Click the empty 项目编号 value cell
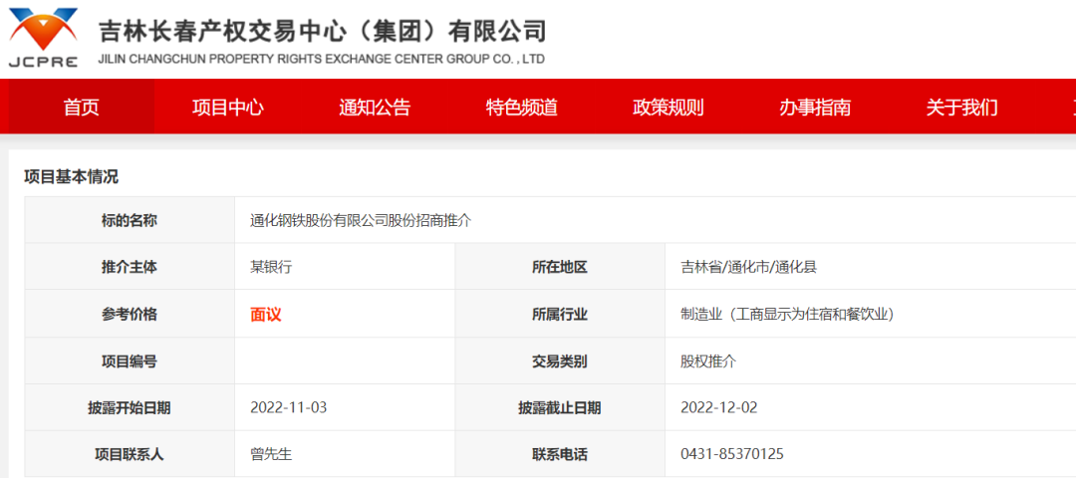1076x478 pixels. [x=344, y=361]
